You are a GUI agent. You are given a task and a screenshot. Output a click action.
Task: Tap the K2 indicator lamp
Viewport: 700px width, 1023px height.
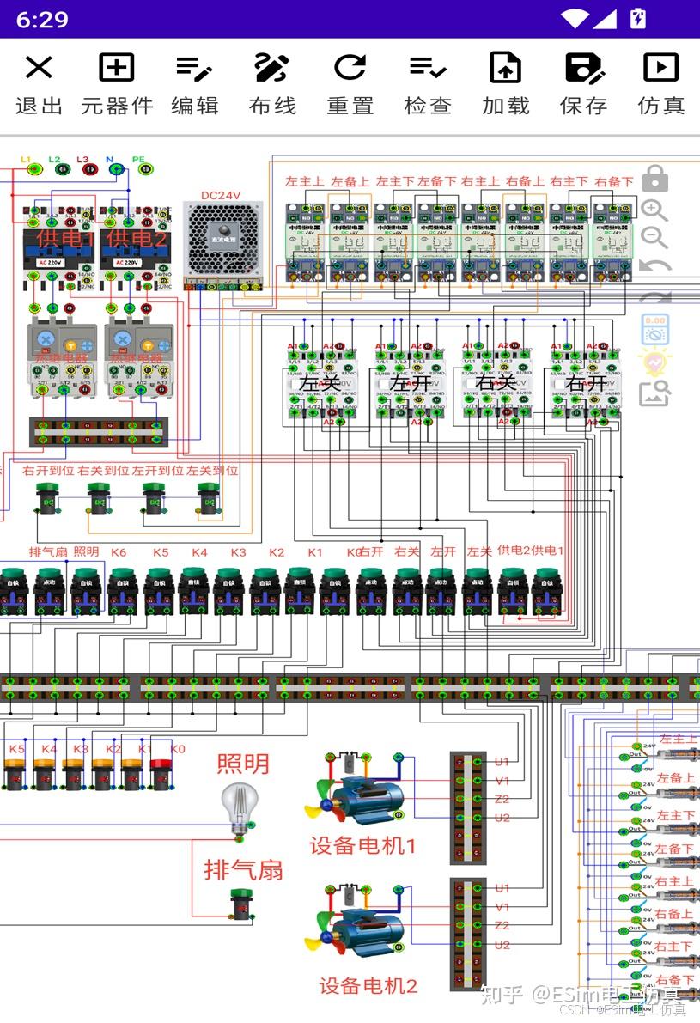(104, 774)
